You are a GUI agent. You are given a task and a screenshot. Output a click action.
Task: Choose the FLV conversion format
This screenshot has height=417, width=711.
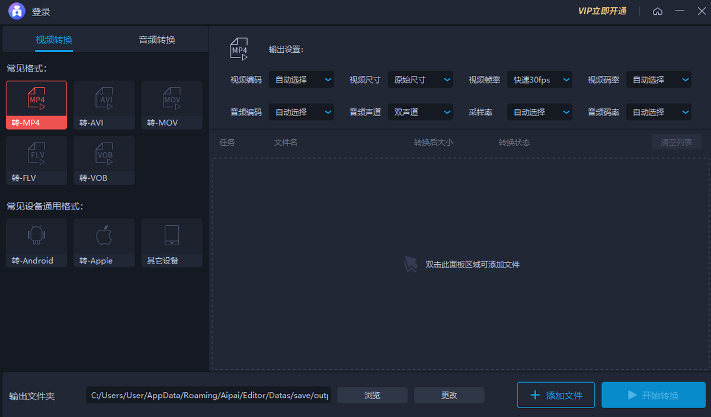37,160
